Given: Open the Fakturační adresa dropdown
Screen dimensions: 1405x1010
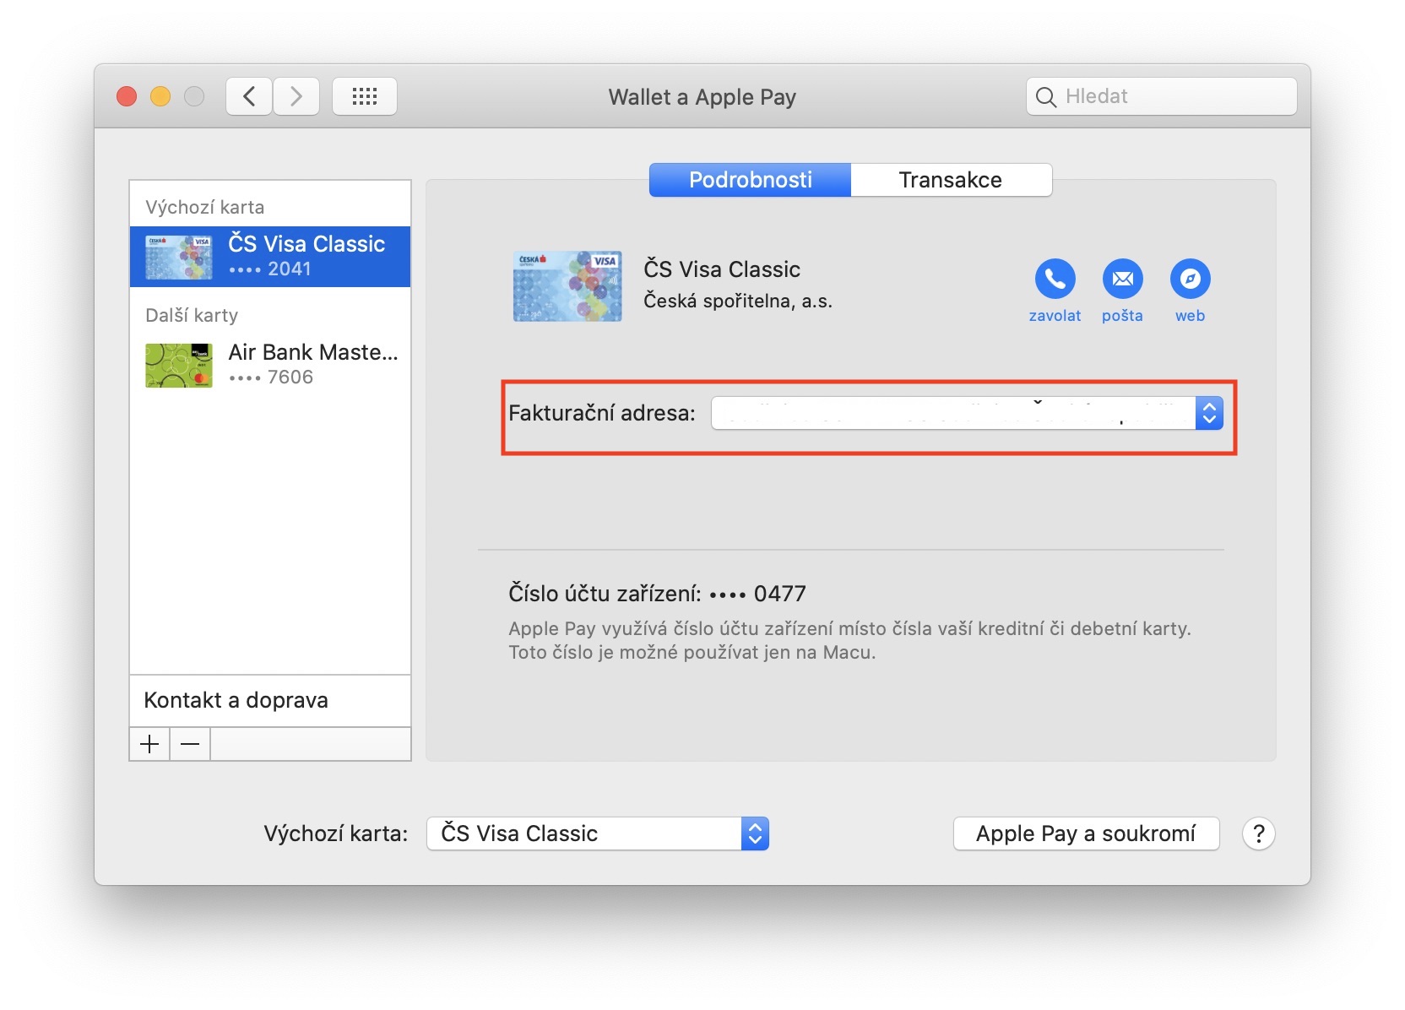Looking at the screenshot, I should point(967,413).
